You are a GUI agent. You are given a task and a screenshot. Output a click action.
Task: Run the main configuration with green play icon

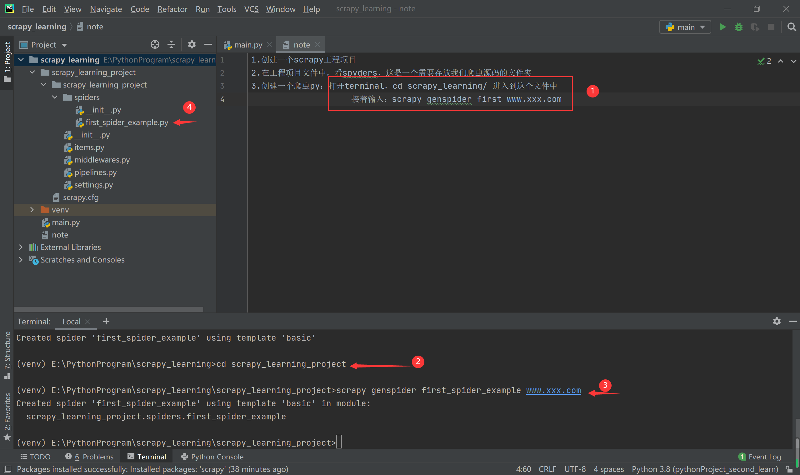click(722, 27)
